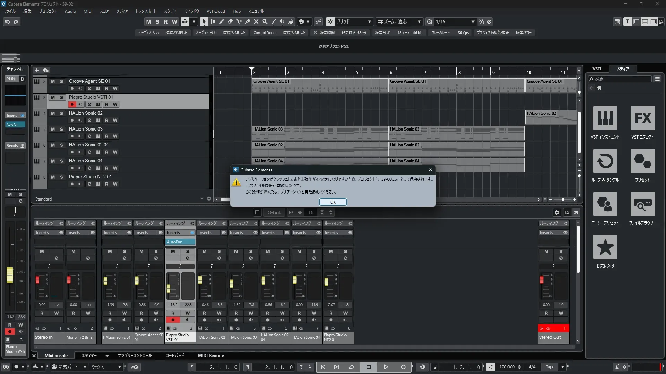666x374 pixels.
Task: Click OK in the Cubase Elements dialog
Action: point(333,202)
